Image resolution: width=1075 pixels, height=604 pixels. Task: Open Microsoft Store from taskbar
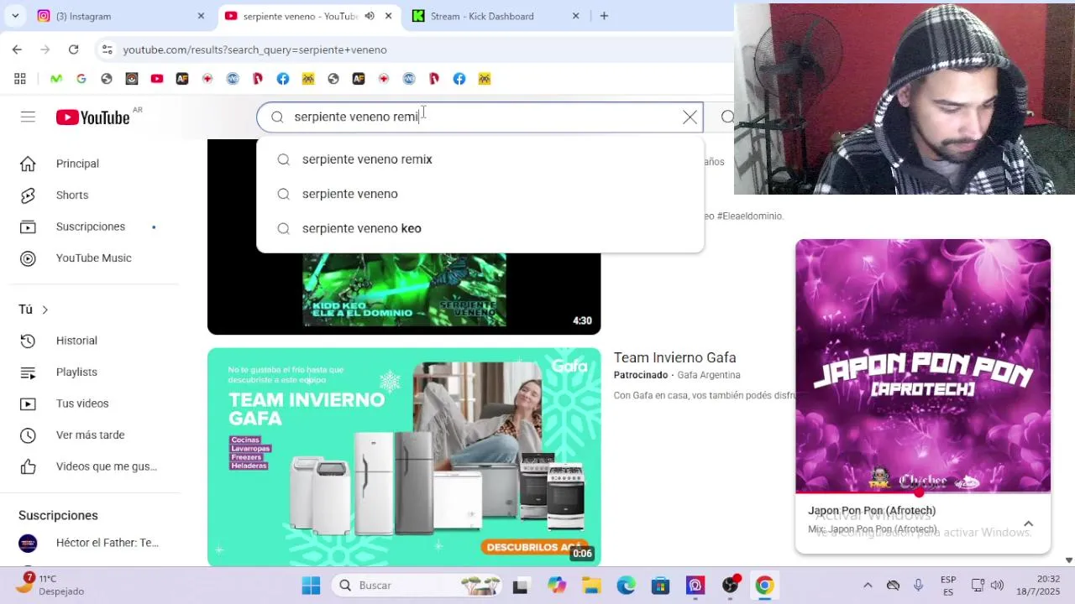[x=660, y=586]
